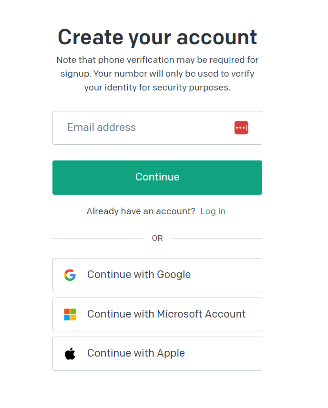Choose 'Continue with Apple' label
This screenshot has height=408, width=328.
click(x=136, y=353)
